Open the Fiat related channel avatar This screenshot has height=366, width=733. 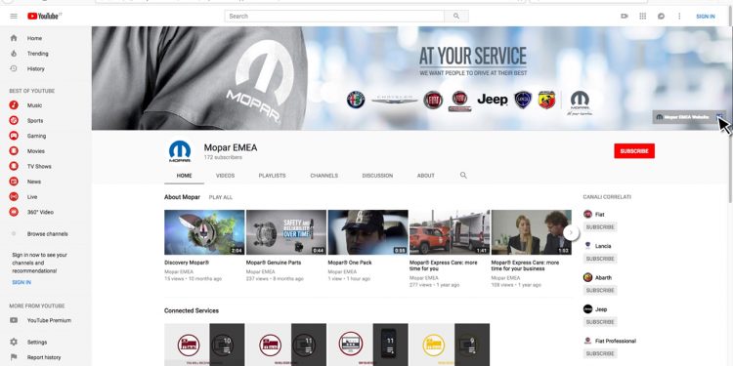click(587, 215)
